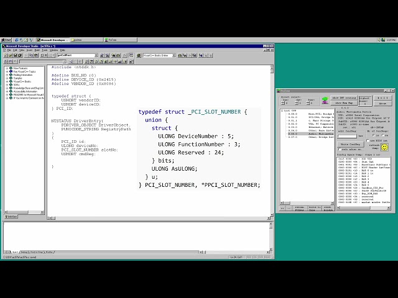398x298 pixels.
Task: Expand the Key Visual C++ Topics node
Action: 7,71
